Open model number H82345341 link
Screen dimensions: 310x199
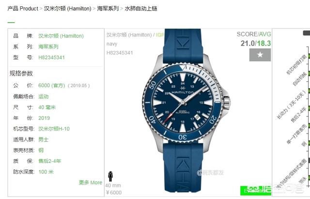(51, 58)
